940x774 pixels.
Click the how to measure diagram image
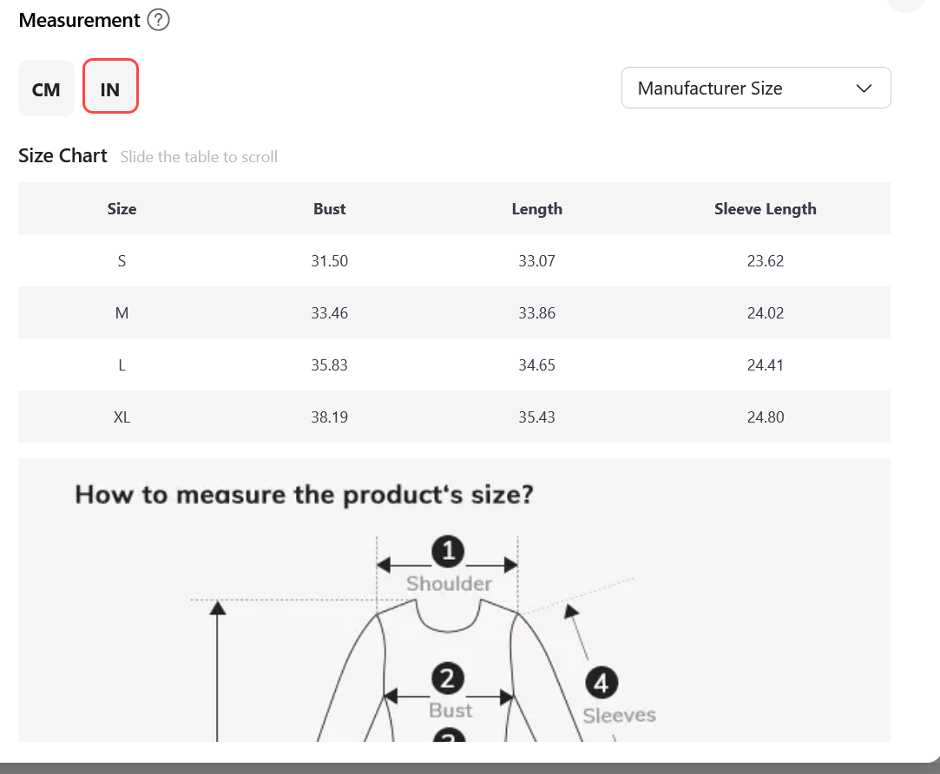point(454,600)
